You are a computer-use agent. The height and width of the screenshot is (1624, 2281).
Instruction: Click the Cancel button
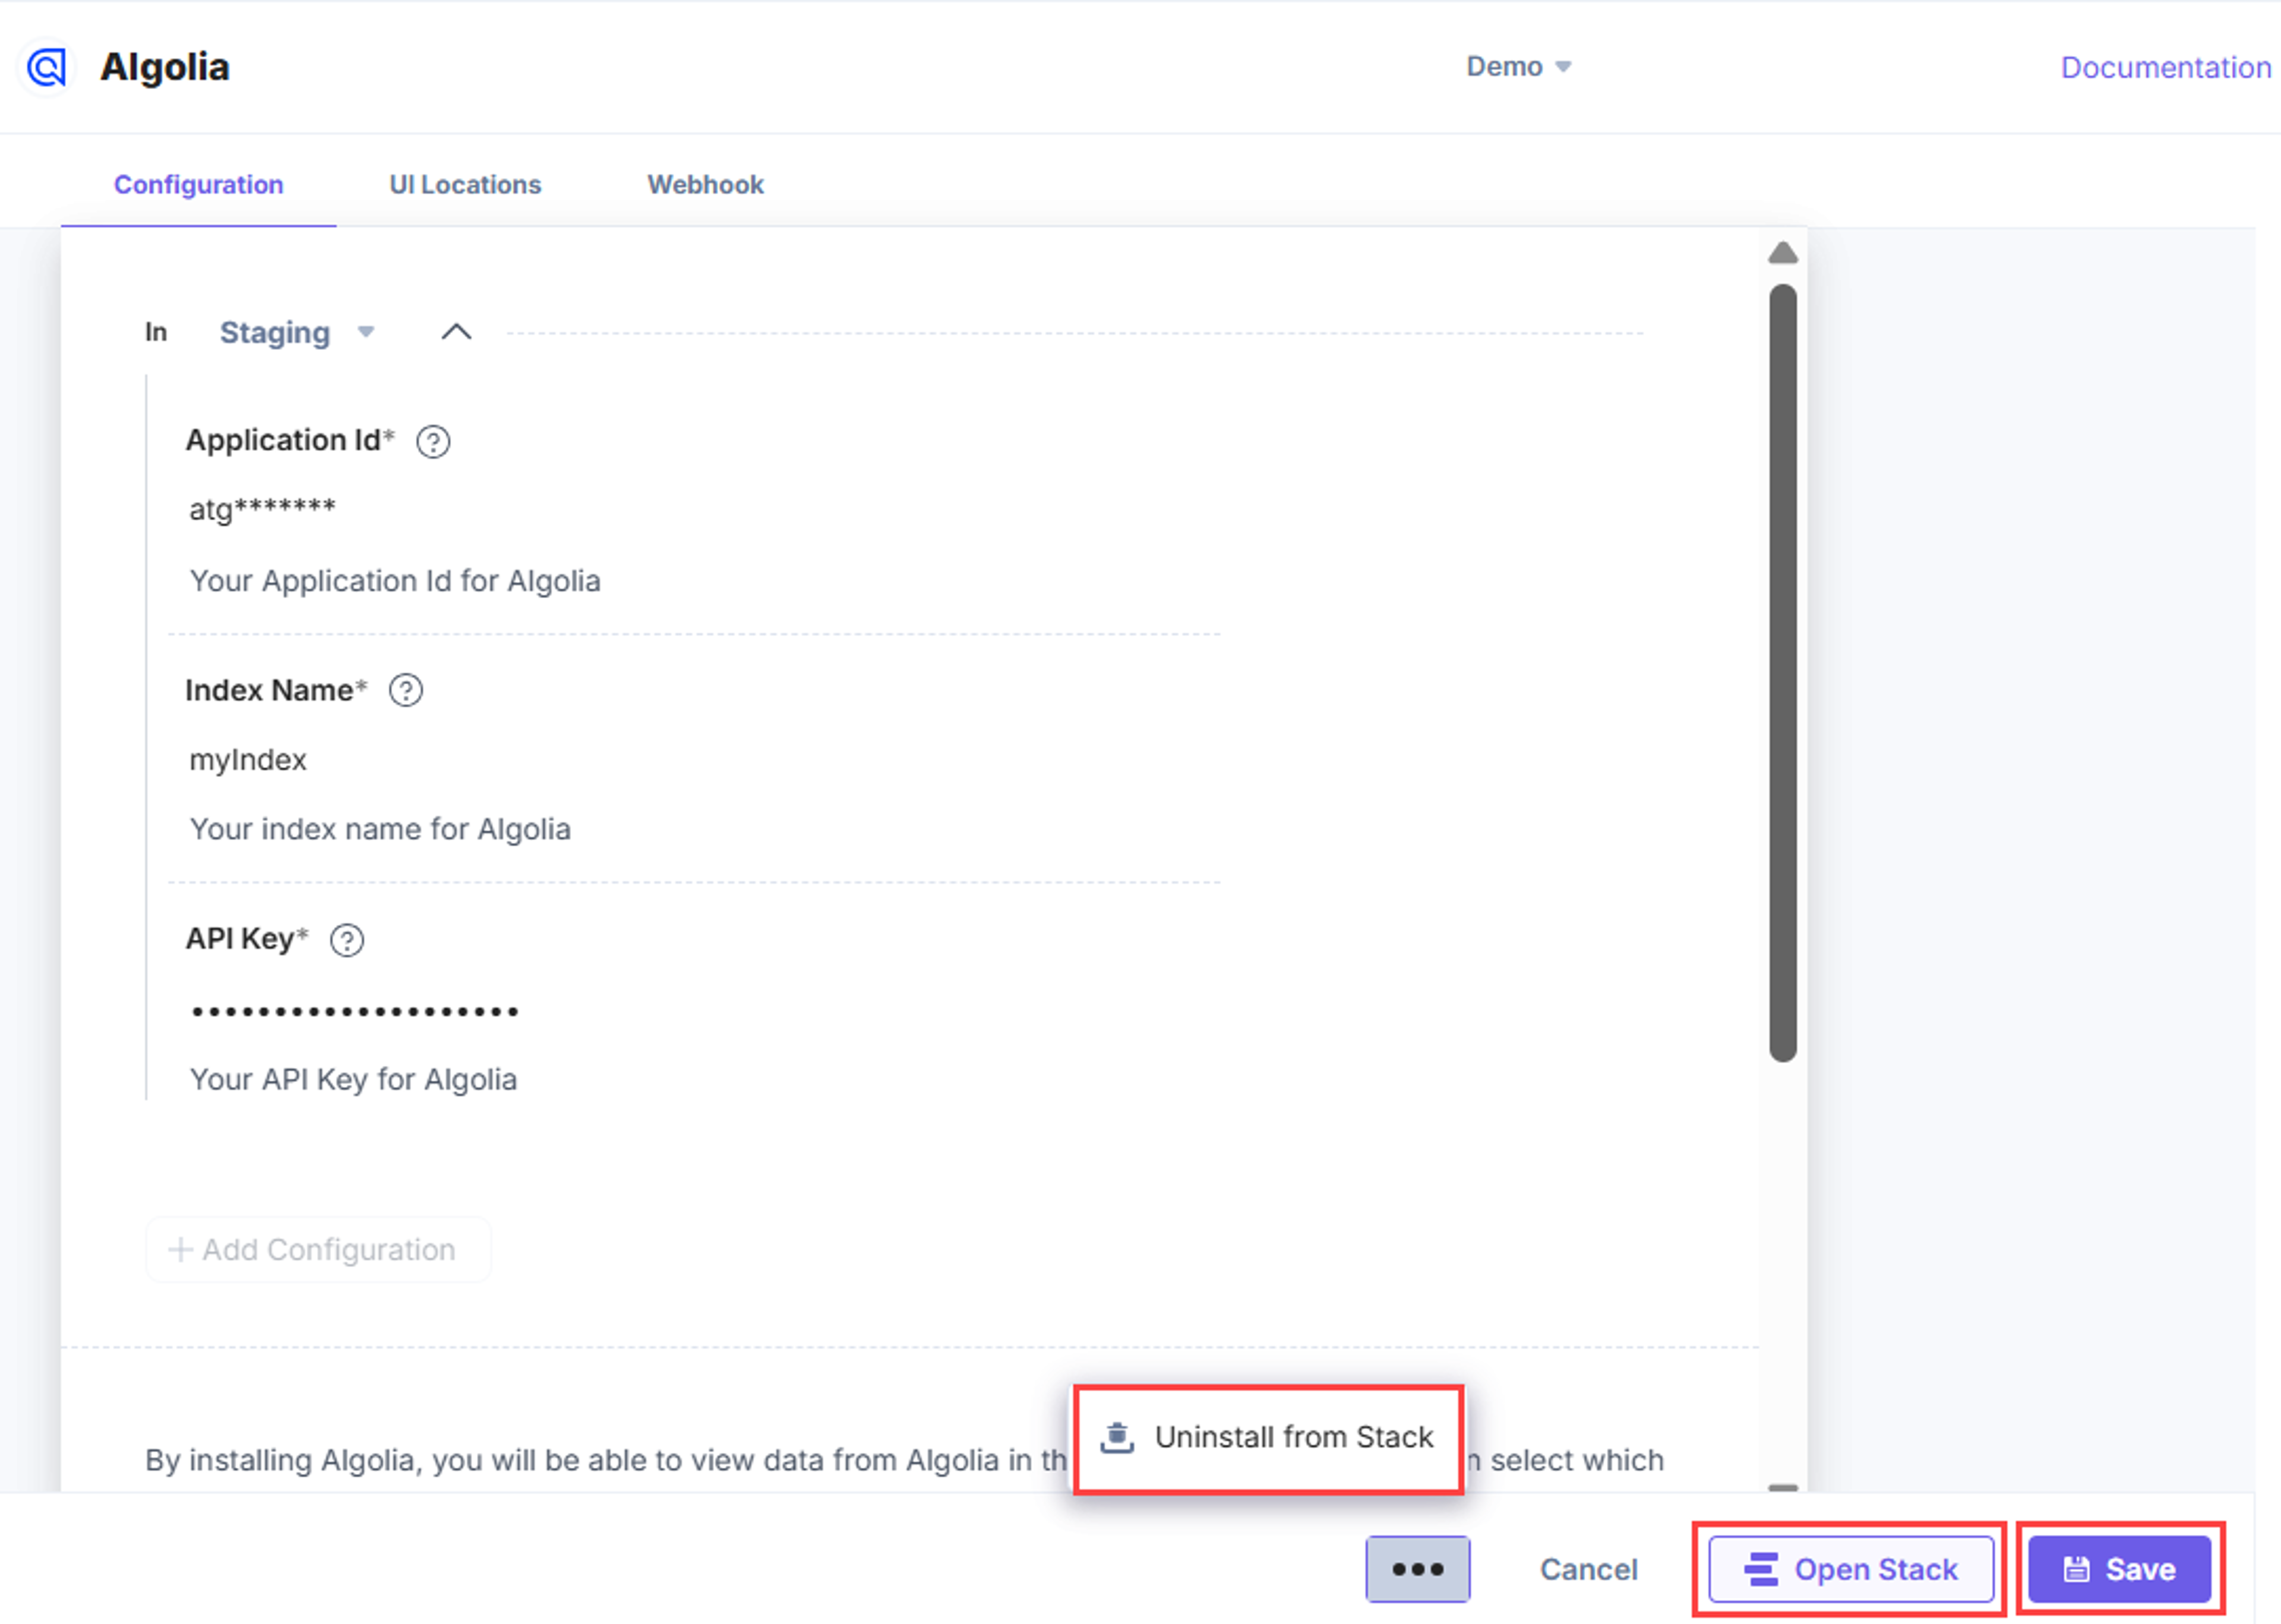(1588, 1569)
